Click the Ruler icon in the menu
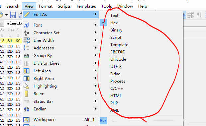 pos(27,94)
